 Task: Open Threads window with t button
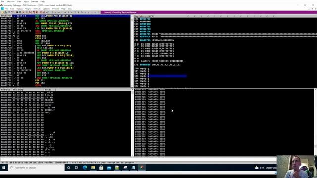click(62, 12)
